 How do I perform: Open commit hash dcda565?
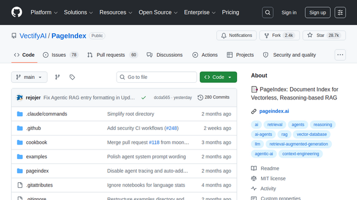162,98
